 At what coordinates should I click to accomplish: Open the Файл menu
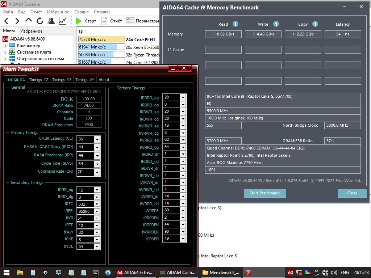point(8,12)
